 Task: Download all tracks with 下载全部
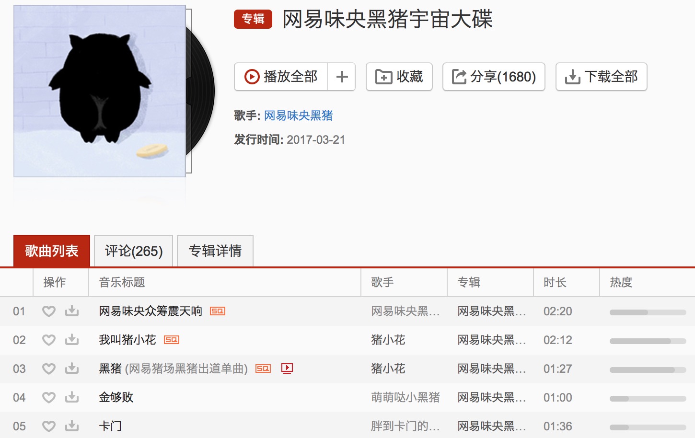point(602,77)
